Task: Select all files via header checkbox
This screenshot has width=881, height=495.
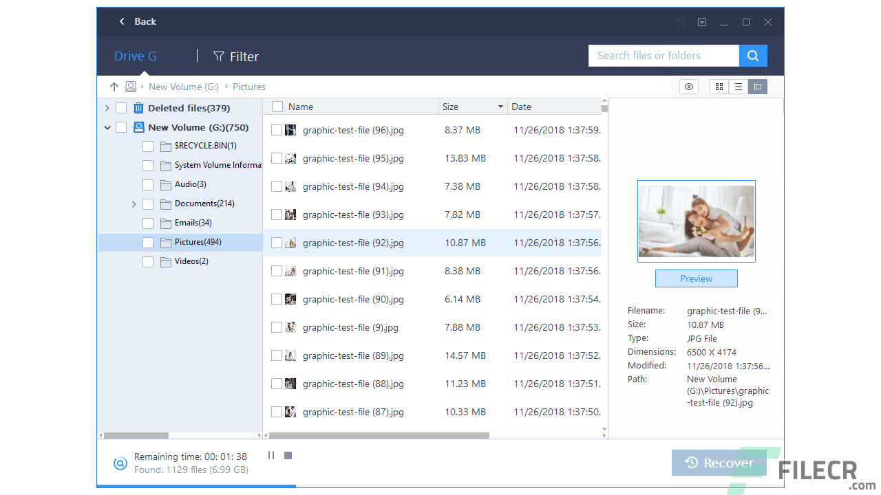Action: point(277,107)
